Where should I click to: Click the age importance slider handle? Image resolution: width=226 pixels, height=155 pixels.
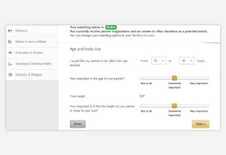pyautogui.click(x=174, y=78)
